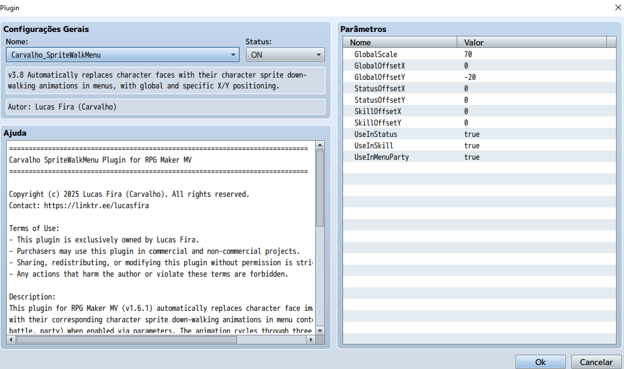Click the help scroll right arrow
Image resolution: width=624 pixels, height=369 pixels.
pyautogui.click(x=311, y=339)
